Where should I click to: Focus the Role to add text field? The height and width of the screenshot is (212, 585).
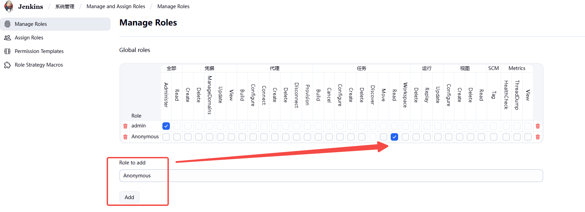tap(331, 176)
